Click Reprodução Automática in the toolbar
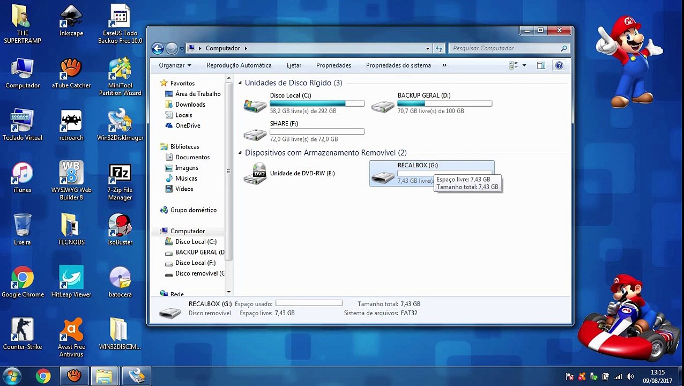This screenshot has height=386, width=684. pos(239,65)
